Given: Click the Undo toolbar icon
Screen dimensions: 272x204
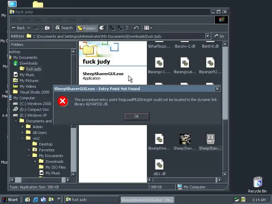Looking at the screenshot, I should click(136, 28).
